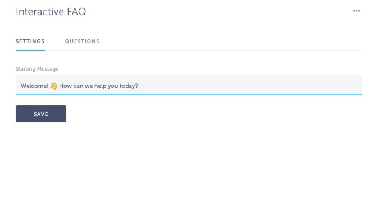Viewport: 373px width, 219px height.
Task: Click 'FAQ' in the page heading
Action: point(76,12)
